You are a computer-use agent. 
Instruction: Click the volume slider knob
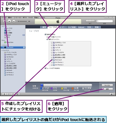click(27, 21)
